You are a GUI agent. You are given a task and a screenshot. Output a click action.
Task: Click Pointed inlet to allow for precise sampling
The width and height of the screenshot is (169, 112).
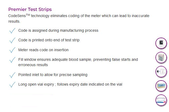(x=53, y=75)
